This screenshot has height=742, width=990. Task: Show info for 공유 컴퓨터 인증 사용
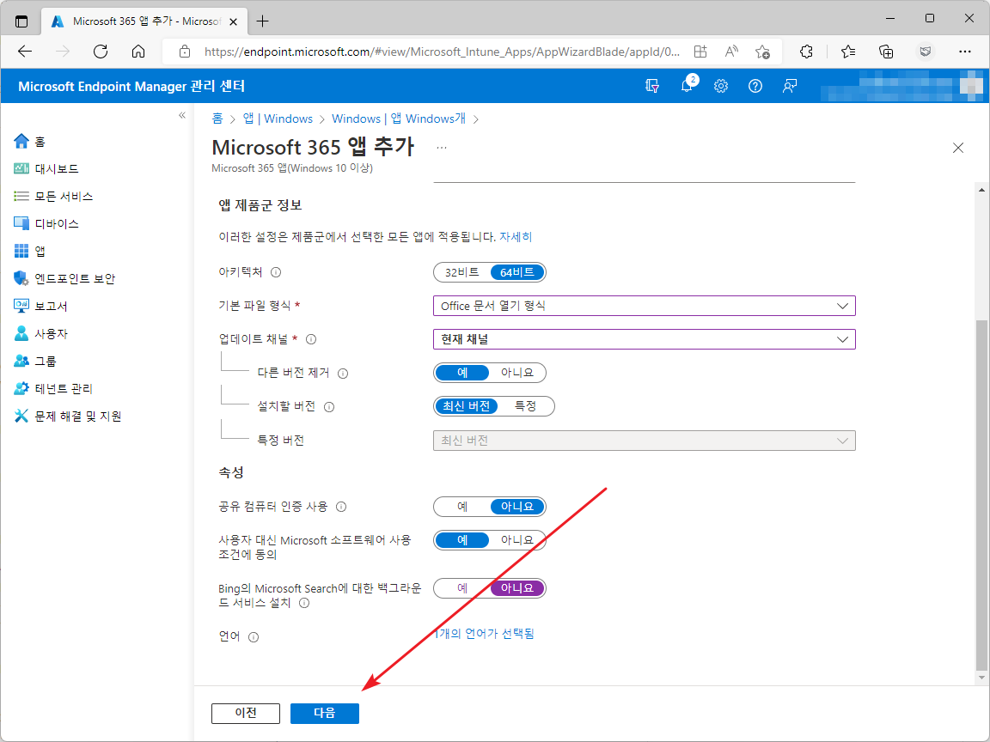(x=341, y=507)
